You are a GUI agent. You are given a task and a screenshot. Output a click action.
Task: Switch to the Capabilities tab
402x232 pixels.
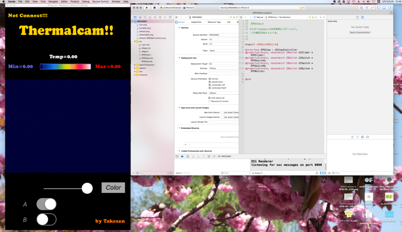click(x=196, y=22)
